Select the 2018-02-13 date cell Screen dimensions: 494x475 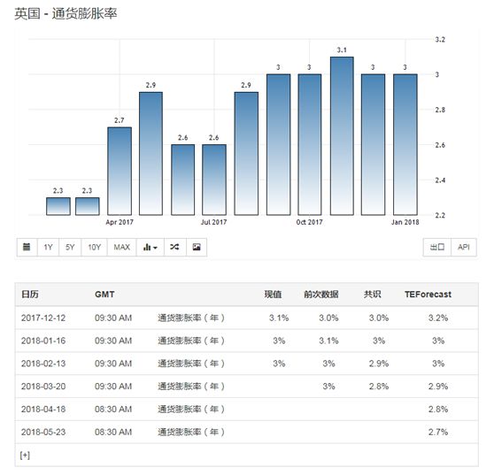coord(43,364)
